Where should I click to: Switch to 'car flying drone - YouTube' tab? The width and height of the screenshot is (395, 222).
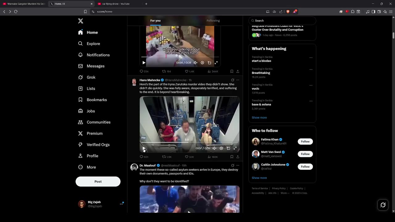tap(118, 4)
